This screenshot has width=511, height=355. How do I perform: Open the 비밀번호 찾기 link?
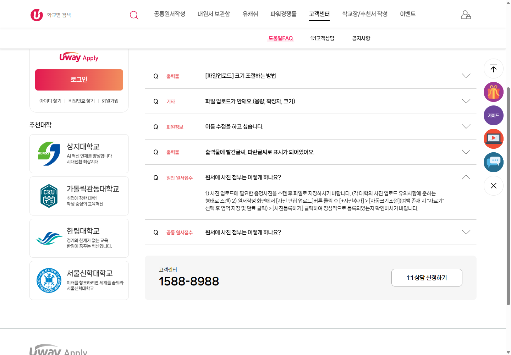click(x=82, y=101)
